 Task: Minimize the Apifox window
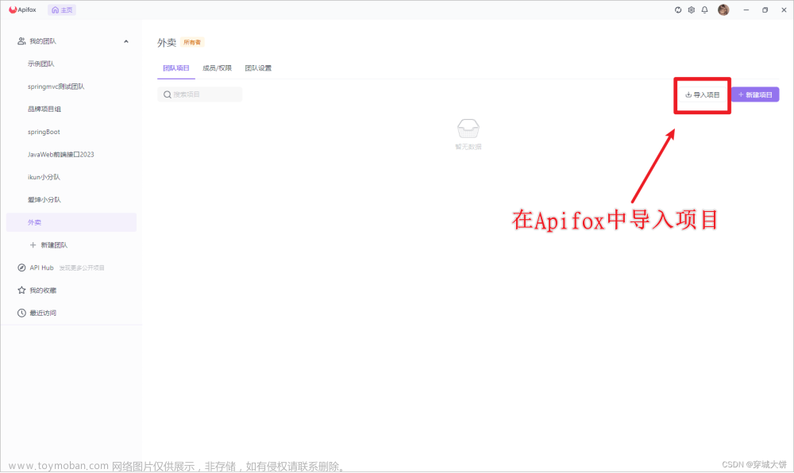point(746,10)
